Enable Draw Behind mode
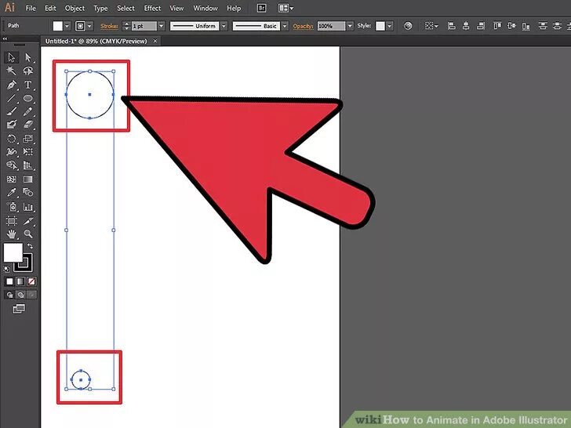Image resolution: width=571 pixels, height=428 pixels. [20, 295]
